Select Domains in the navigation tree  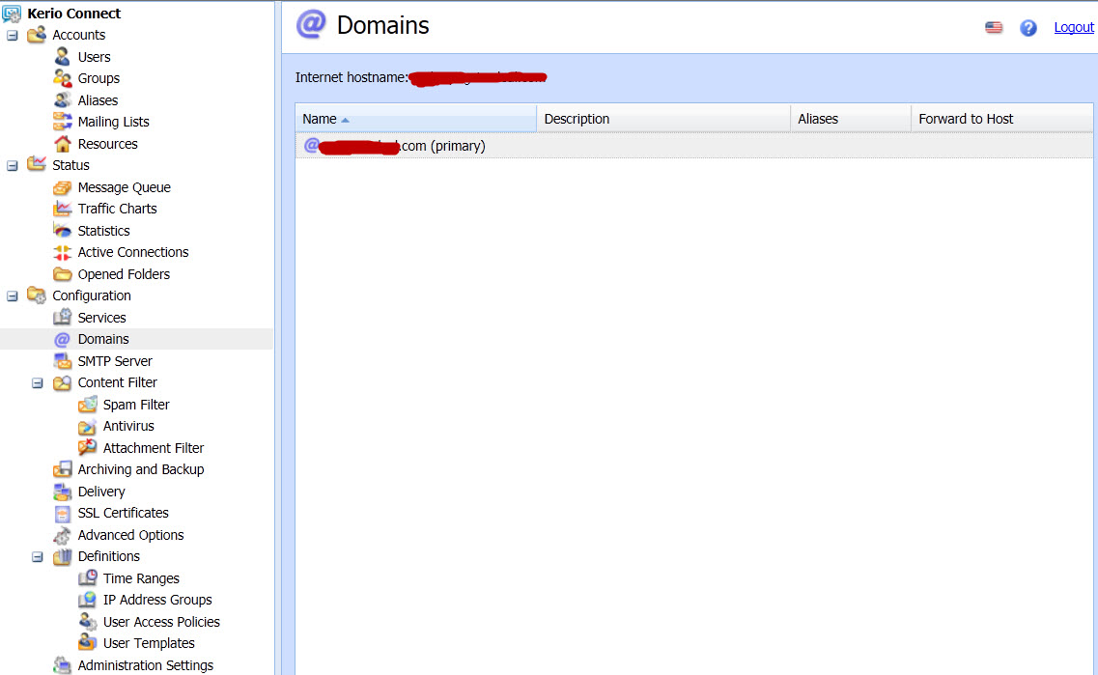[103, 339]
